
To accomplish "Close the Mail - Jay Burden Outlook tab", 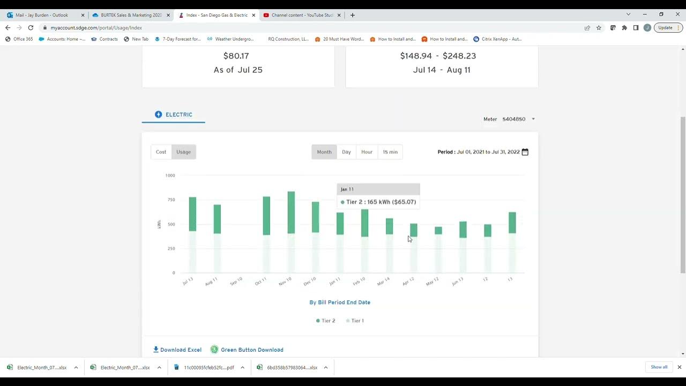I will click(x=83, y=15).
